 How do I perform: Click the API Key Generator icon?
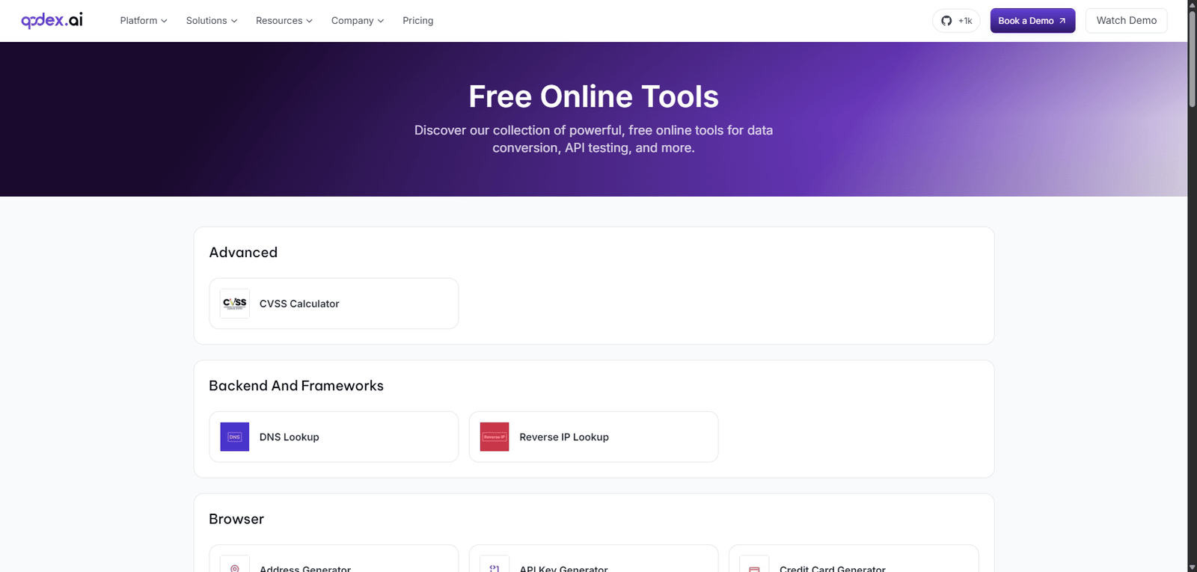click(495, 567)
